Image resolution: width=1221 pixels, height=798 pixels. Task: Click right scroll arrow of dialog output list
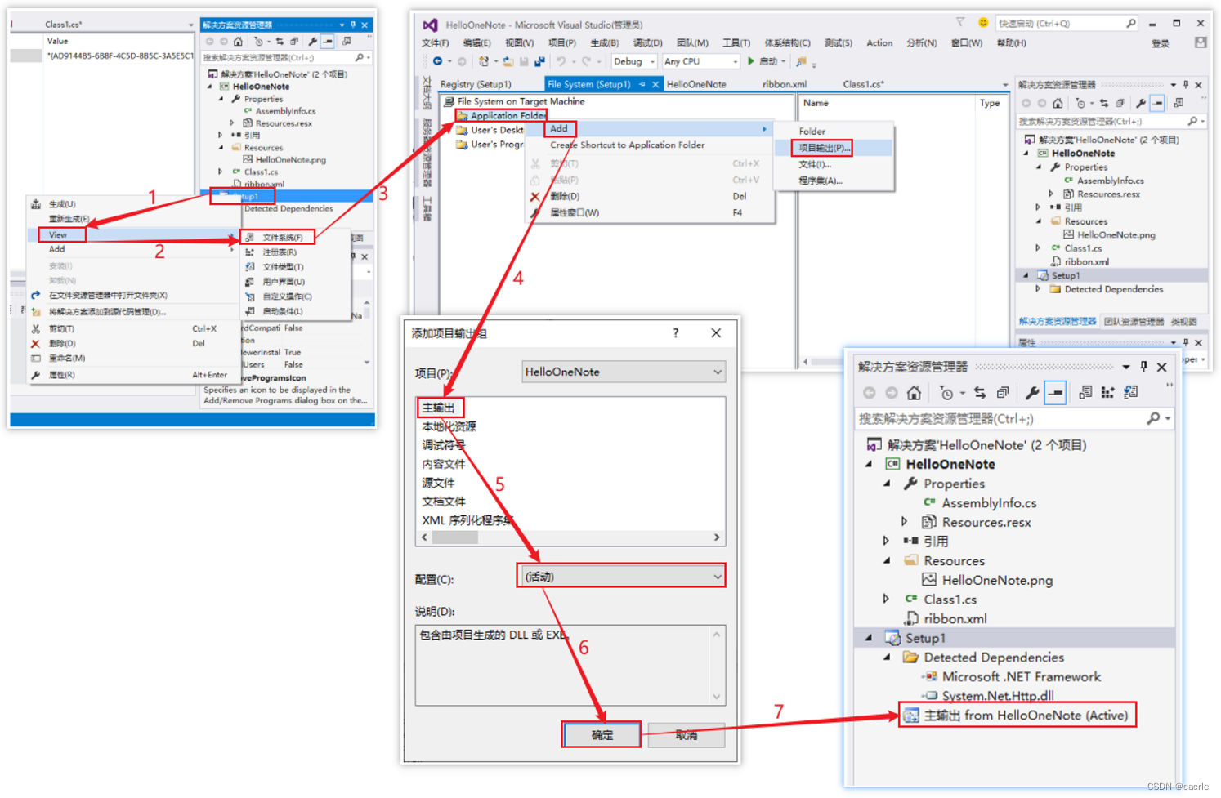click(x=717, y=537)
